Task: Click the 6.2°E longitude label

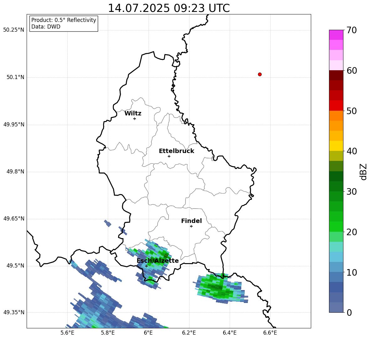Action: pos(189,333)
